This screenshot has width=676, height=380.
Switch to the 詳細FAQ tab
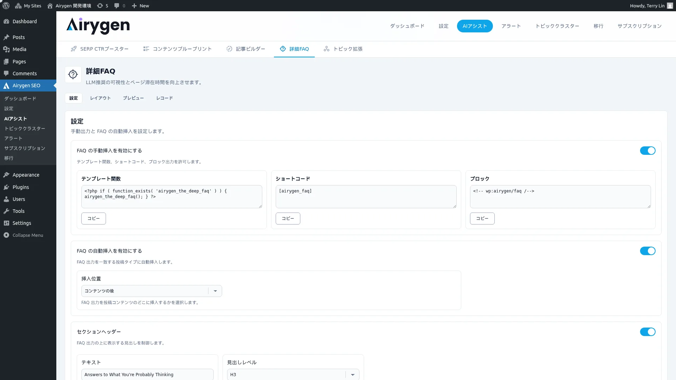point(294,49)
